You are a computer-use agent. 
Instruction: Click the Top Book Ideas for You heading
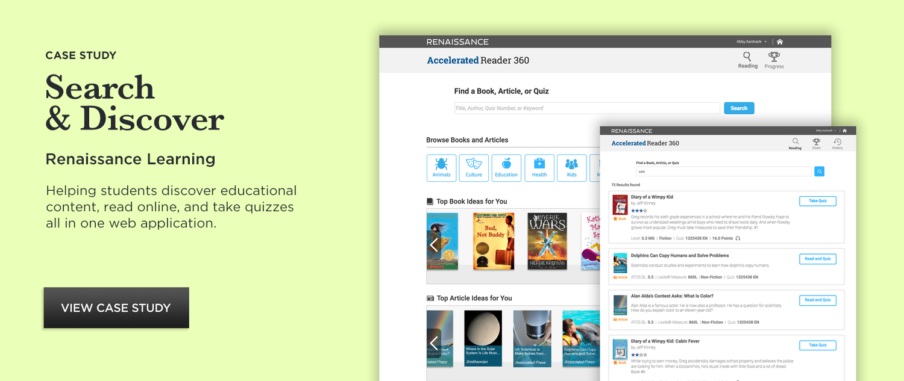(x=472, y=202)
